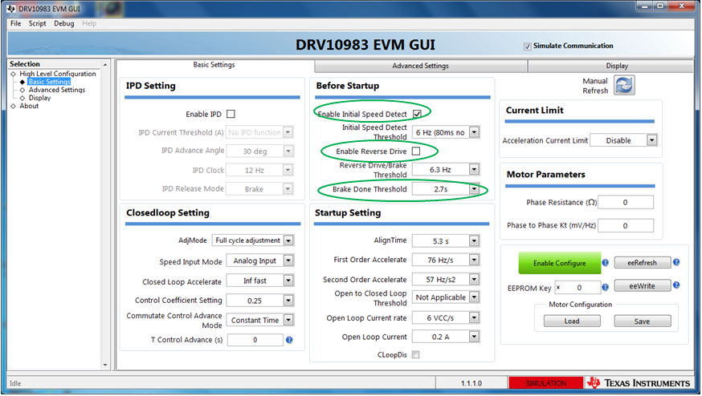Click help icon next to eeRefresh button

676,262
